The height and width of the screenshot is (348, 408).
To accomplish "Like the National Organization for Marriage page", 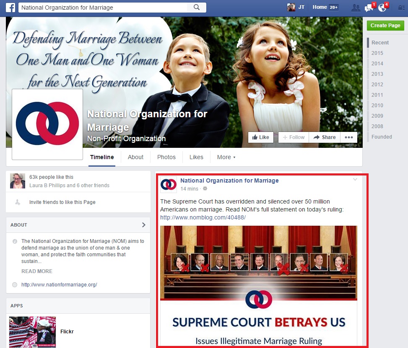I will pyautogui.click(x=261, y=137).
